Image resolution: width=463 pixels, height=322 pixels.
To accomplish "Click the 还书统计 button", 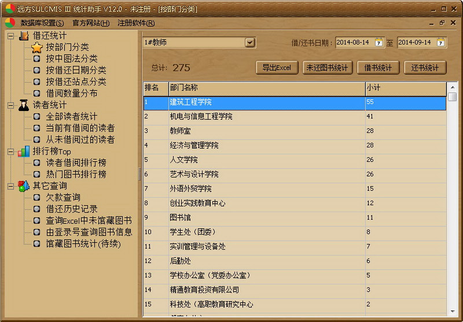I will tap(425, 68).
